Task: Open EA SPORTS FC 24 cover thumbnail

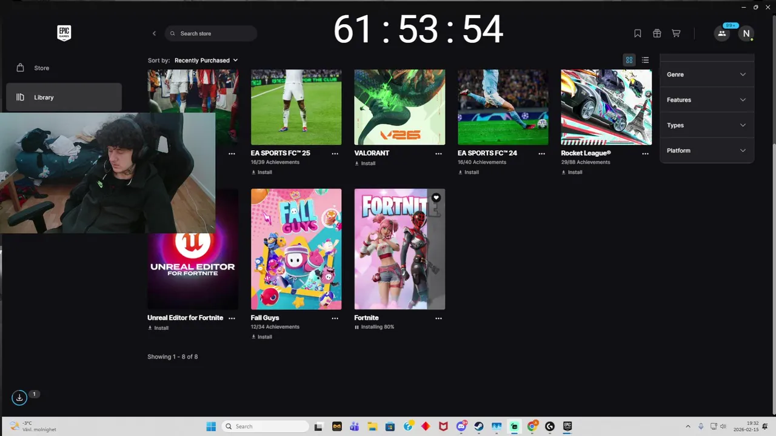Action: [x=503, y=107]
